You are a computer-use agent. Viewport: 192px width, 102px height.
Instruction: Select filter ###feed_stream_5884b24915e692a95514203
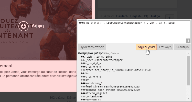[x=110, y=86]
